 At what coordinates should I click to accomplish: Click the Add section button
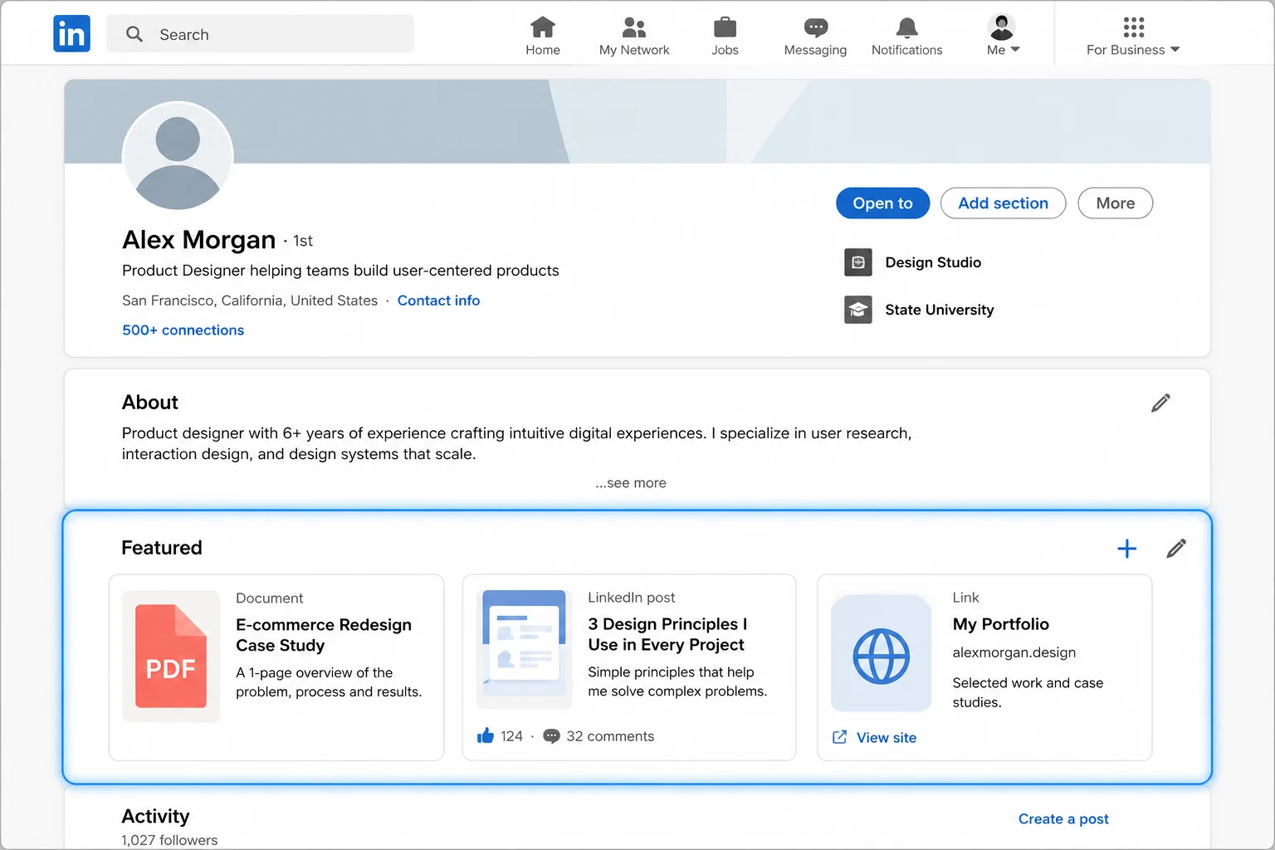click(x=1003, y=203)
